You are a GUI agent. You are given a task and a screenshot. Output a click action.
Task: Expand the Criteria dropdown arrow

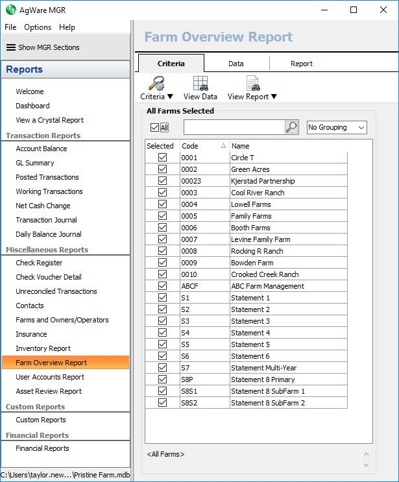point(170,97)
